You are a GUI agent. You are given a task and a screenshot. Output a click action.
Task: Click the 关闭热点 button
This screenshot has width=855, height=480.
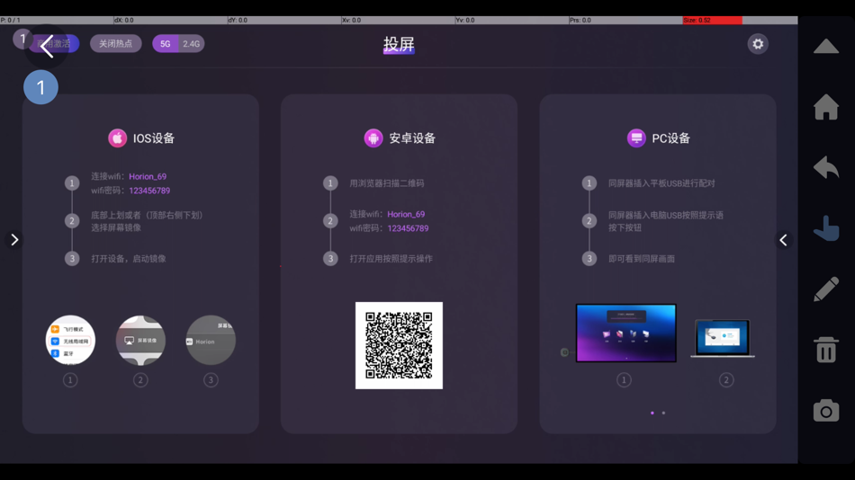pyautogui.click(x=115, y=43)
